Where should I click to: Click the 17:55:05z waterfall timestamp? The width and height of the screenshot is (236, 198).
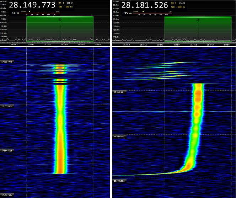tap(7, 61)
